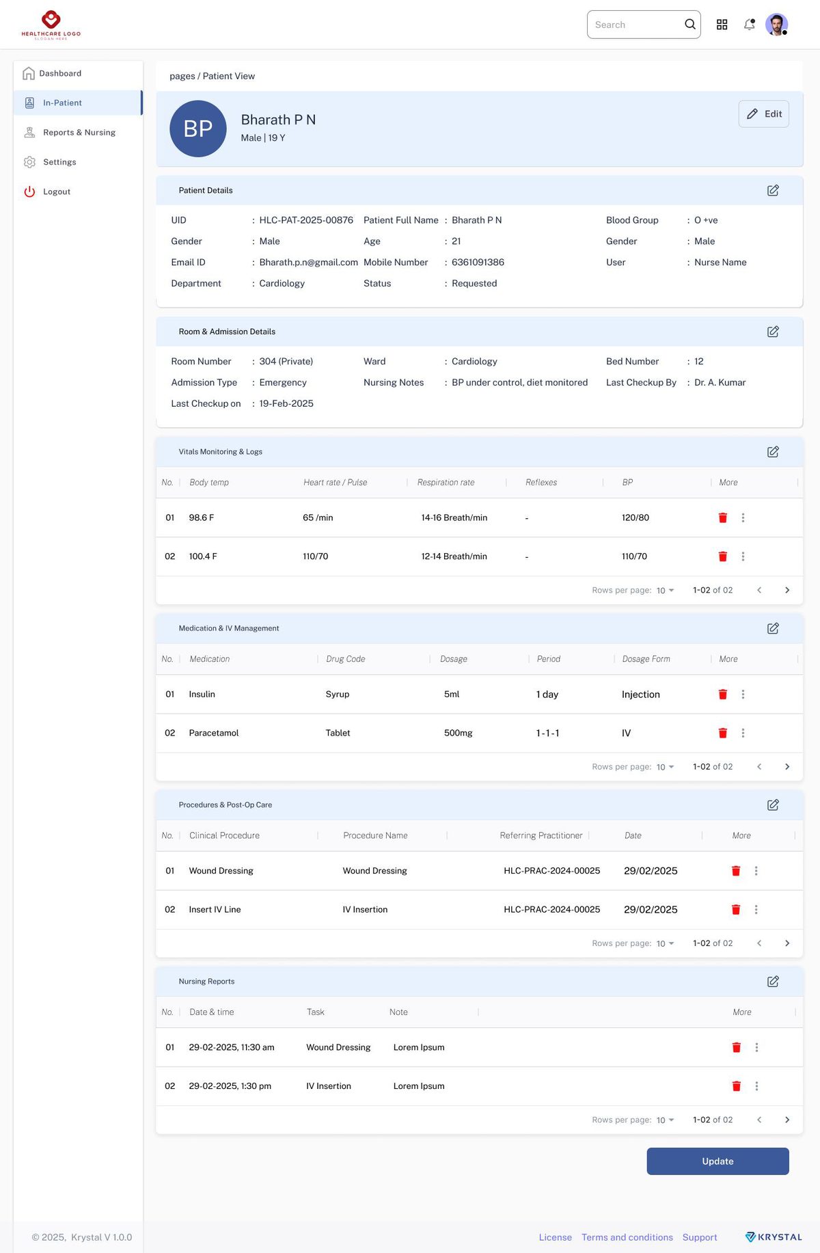Image resolution: width=820 pixels, height=1253 pixels.
Task: Delete the Paracetamol medication row
Action: [x=723, y=733]
